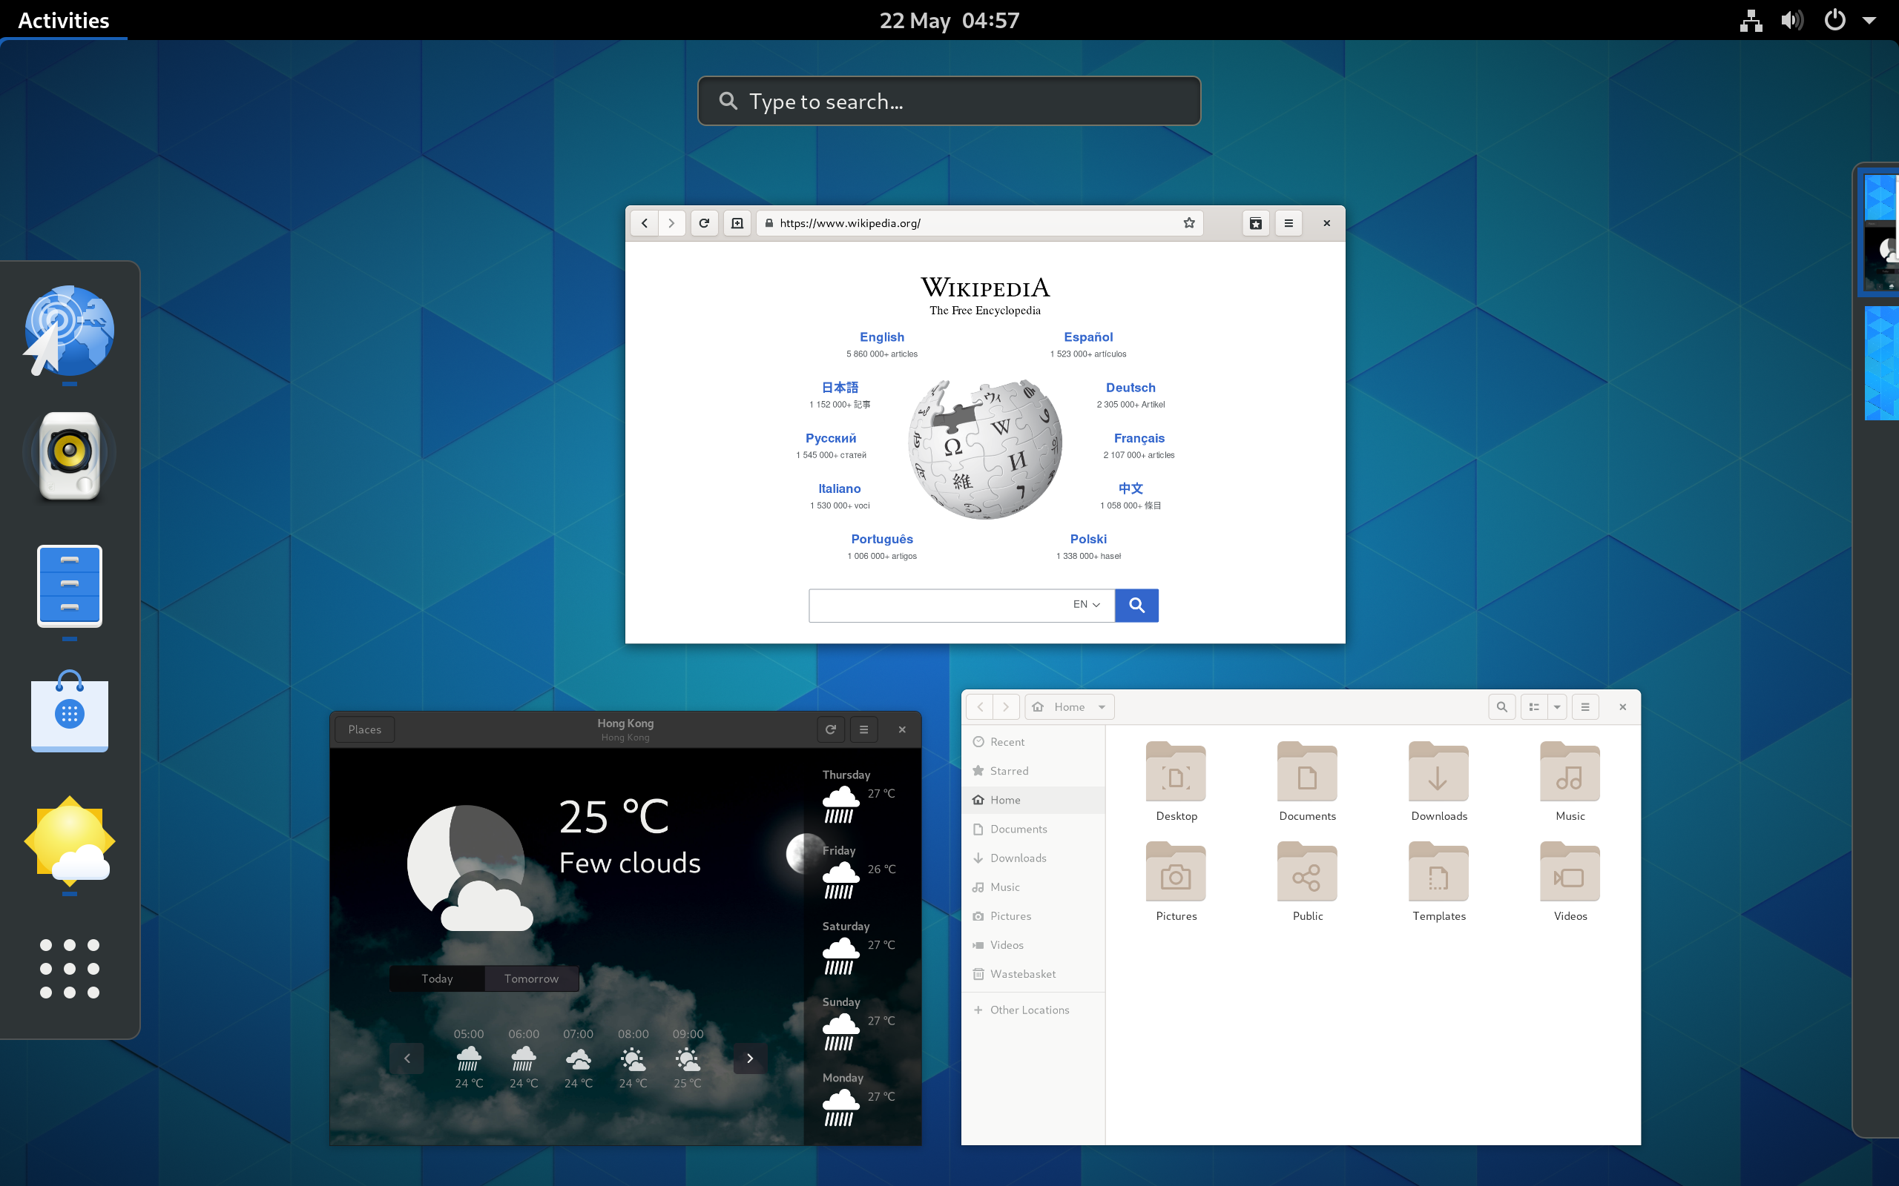Show all applications grid icon
Viewport: 1899px width, 1186px height.
pyautogui.click(x=70, y=969)
